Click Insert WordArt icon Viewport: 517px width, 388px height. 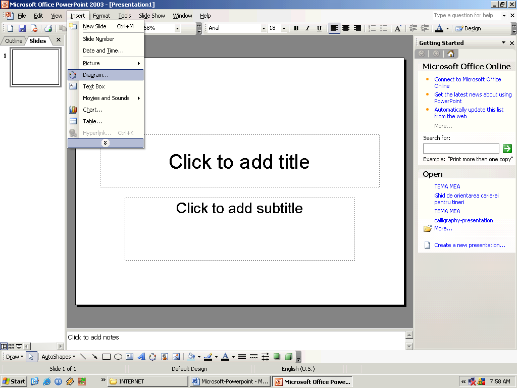click(x=141, y=357)
